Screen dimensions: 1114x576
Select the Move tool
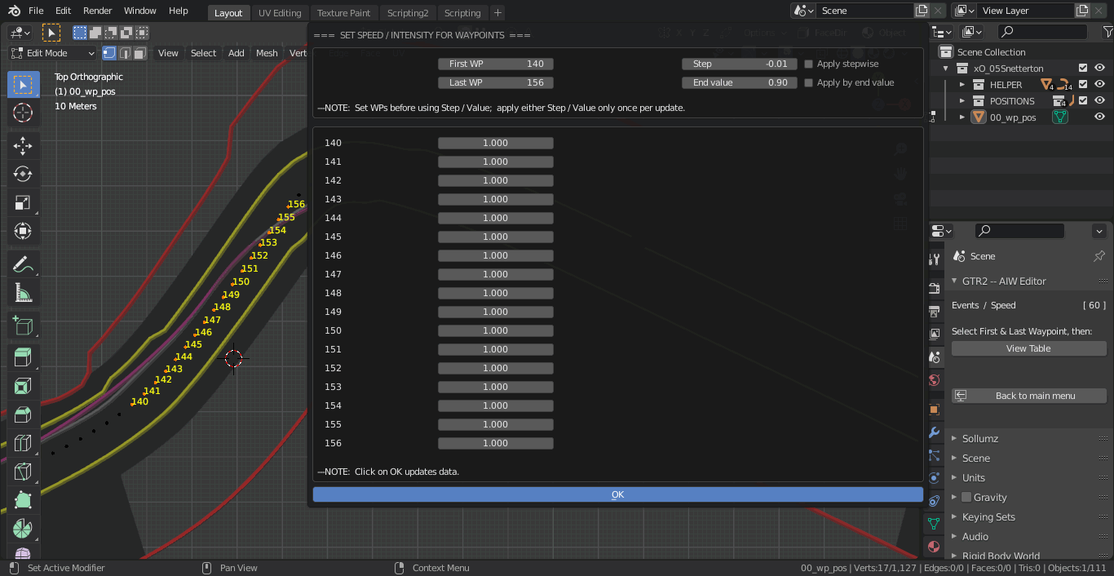click(23, 145)
